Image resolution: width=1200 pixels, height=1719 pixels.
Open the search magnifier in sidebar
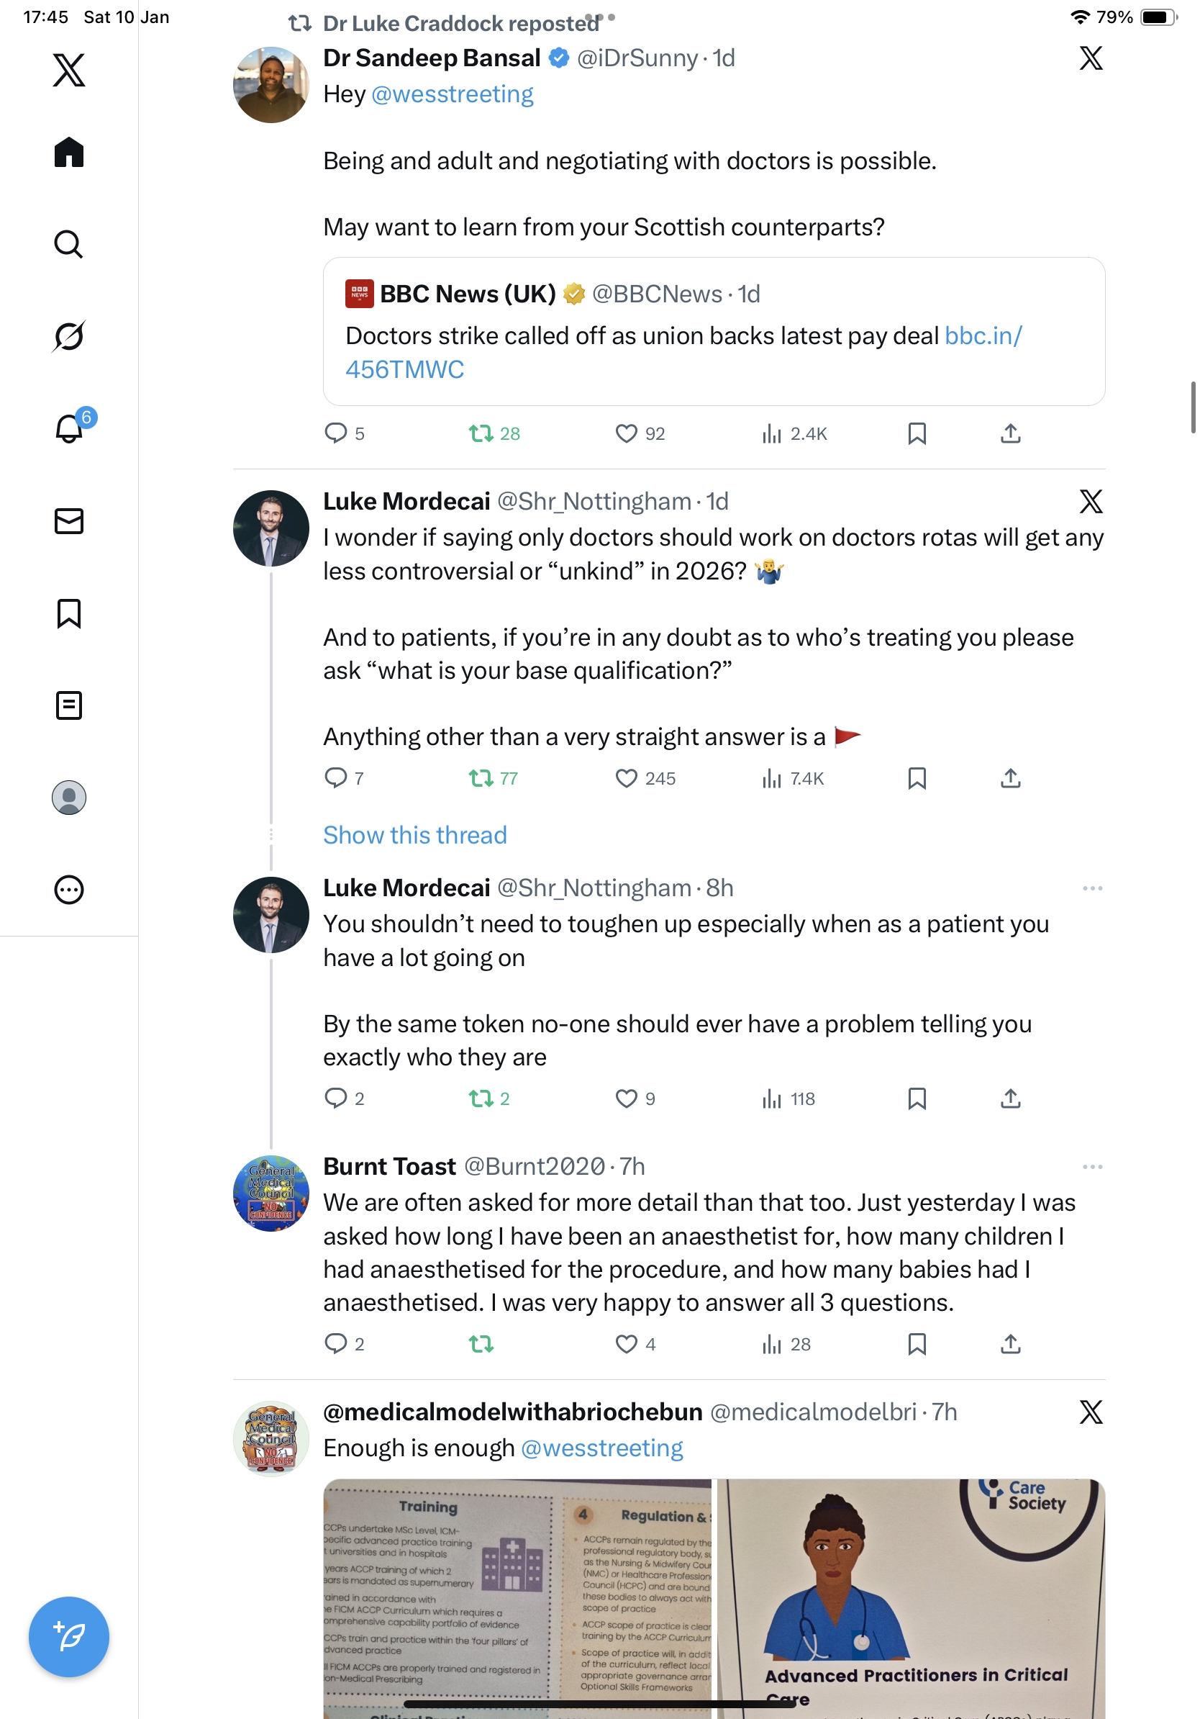tap(69, 244)
